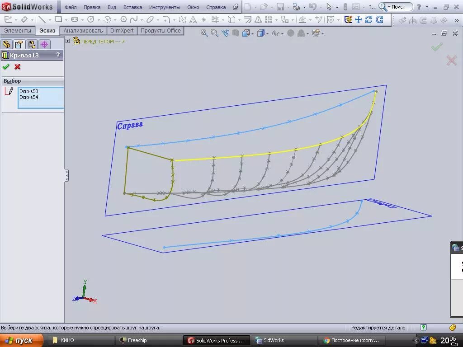Accept Кривая13 with the green checkmark
This screenshot has width=463, height=347.
pyautogui.click(x=6, y=67)
